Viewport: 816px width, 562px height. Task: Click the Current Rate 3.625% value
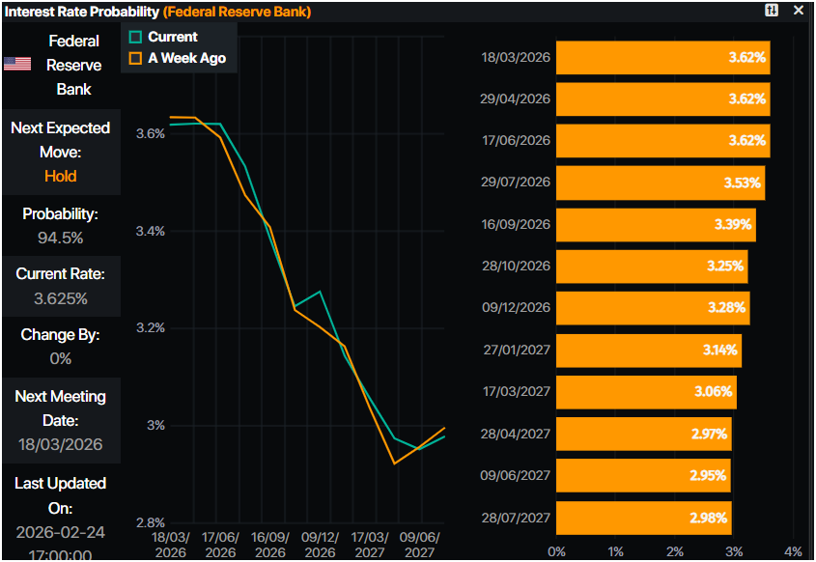60,298
